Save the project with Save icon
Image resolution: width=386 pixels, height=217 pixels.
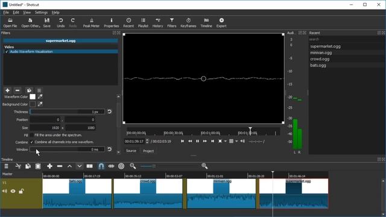click(47, 23)
